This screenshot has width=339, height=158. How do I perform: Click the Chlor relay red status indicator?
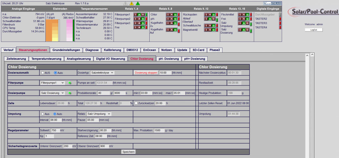(x=179, y=15)
